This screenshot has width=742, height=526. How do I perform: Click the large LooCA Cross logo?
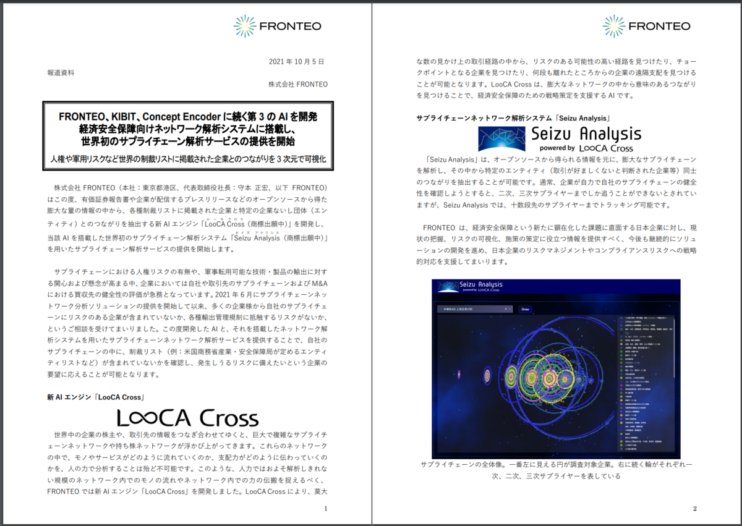[x=187, y=417]
